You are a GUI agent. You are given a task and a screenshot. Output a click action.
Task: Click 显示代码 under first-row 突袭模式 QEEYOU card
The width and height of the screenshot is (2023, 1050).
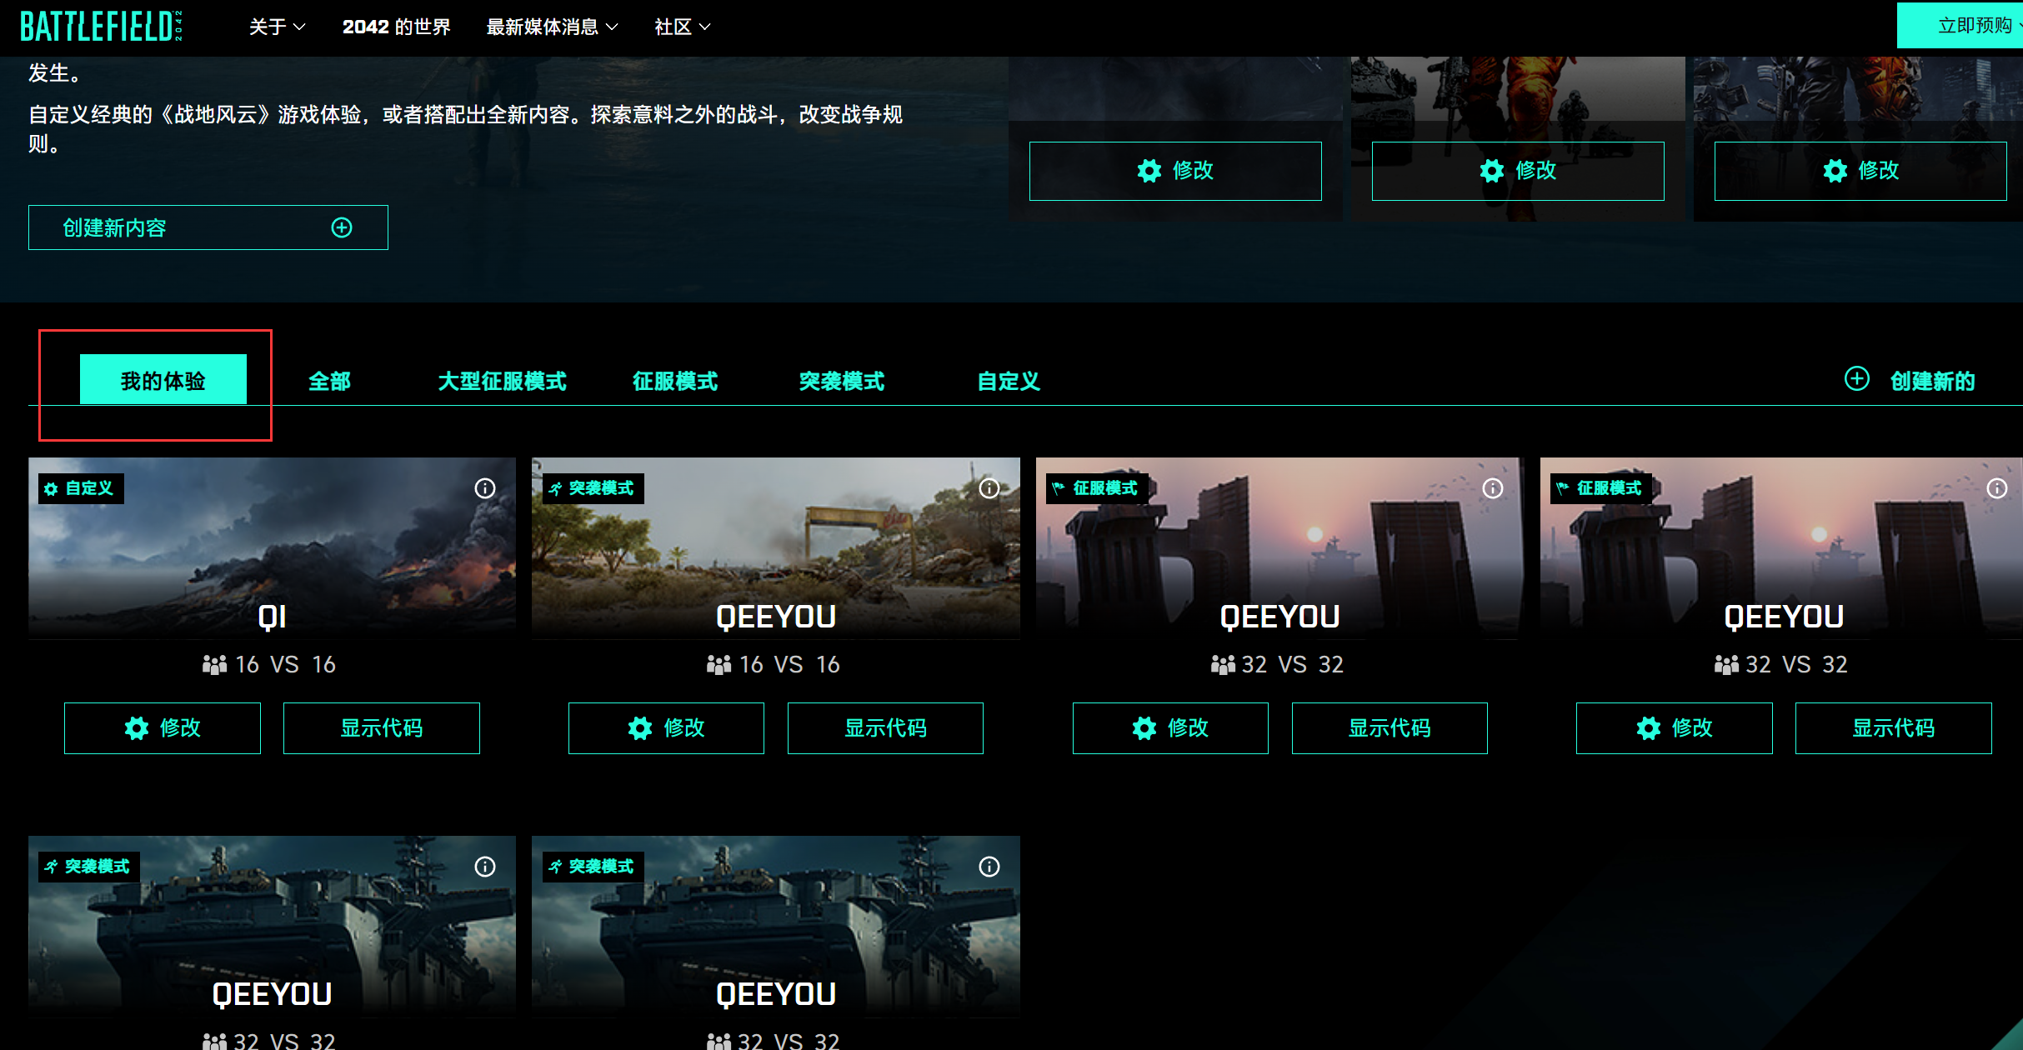click(885, 728)
